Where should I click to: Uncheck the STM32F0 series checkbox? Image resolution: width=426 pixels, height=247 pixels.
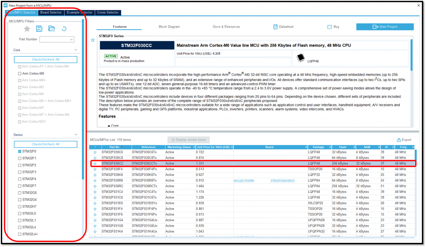pos(20,152)
